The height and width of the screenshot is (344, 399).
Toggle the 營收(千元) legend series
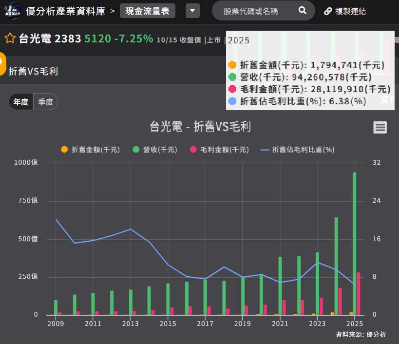pyautogui.click(x=155, y=150)
